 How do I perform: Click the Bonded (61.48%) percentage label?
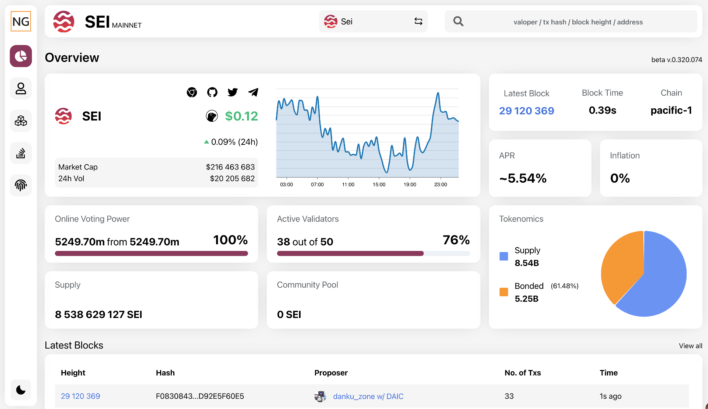point(565,286)
